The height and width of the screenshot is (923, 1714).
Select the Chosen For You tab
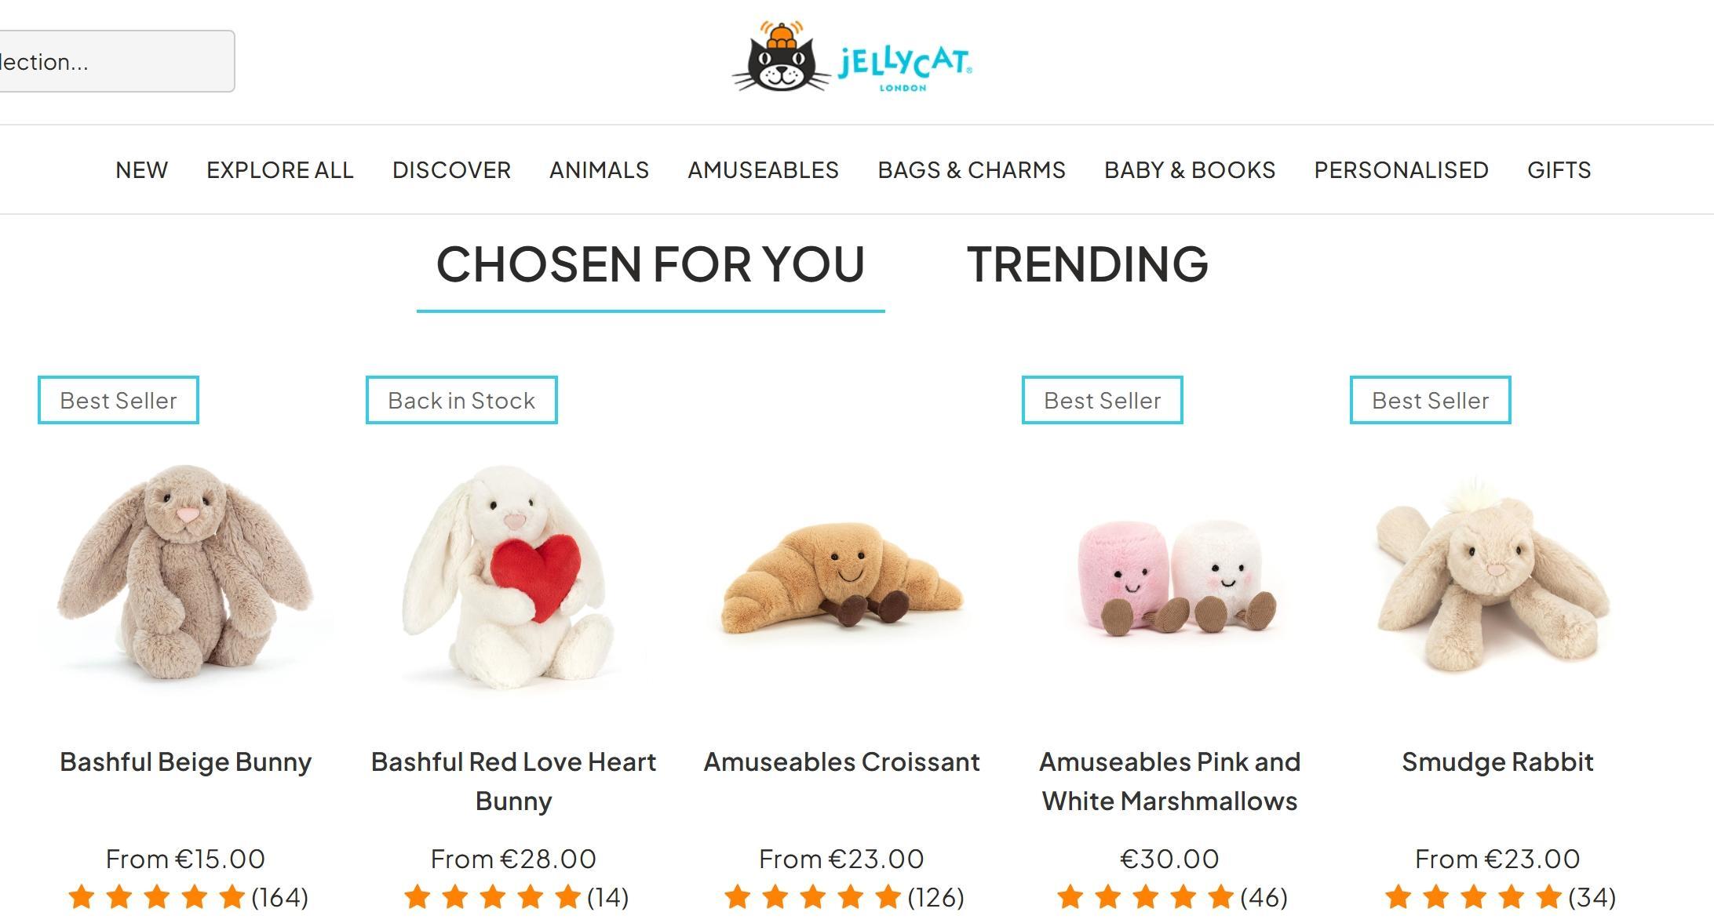pos(651,264)
